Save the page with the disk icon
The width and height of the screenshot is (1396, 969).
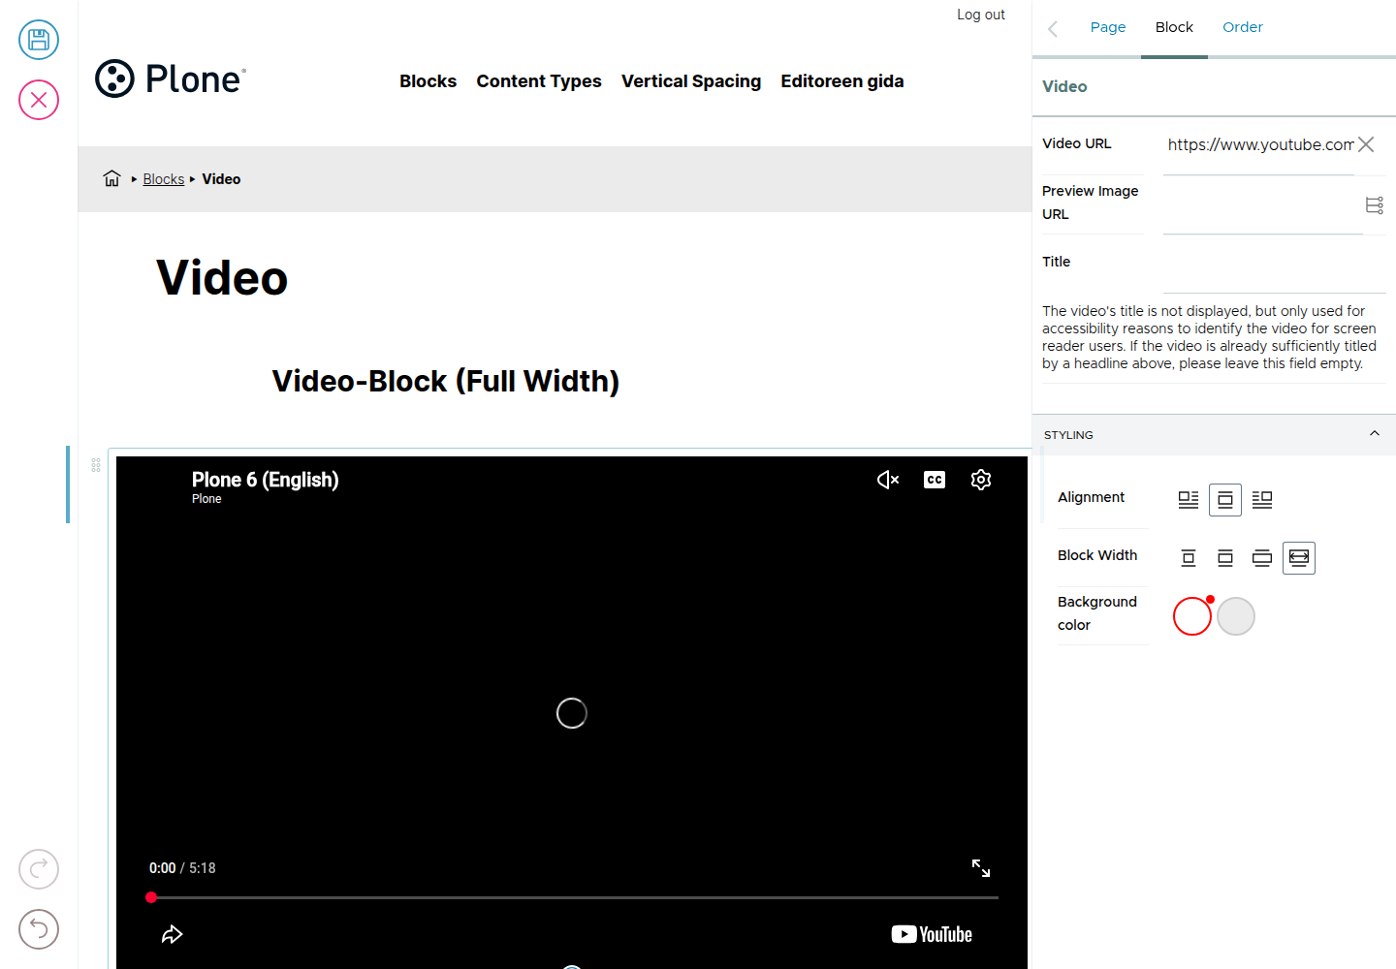click(x=39, y=40)
